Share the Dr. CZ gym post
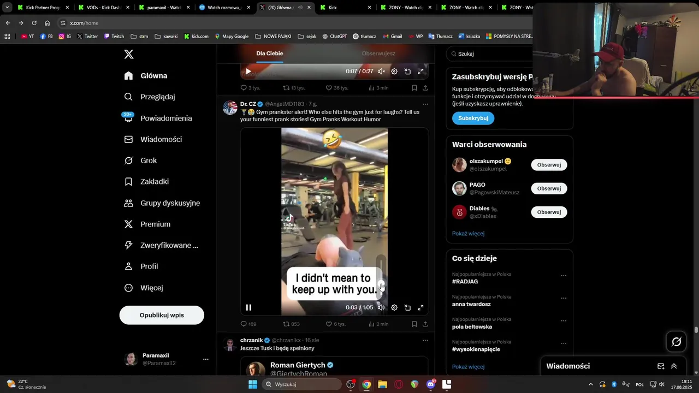This screenshot has height=393, width=699. tap(425, 324)
